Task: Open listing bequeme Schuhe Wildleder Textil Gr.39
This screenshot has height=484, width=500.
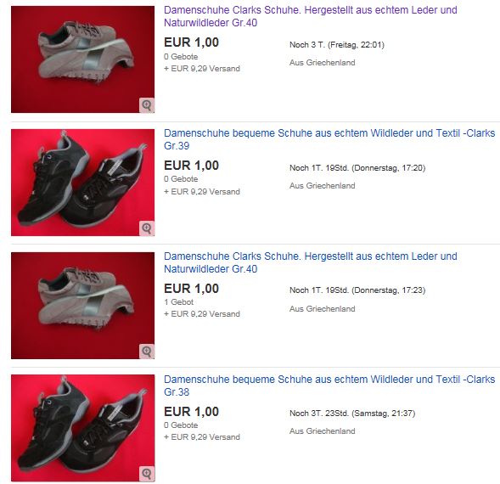Action: [x=329, y=139]
